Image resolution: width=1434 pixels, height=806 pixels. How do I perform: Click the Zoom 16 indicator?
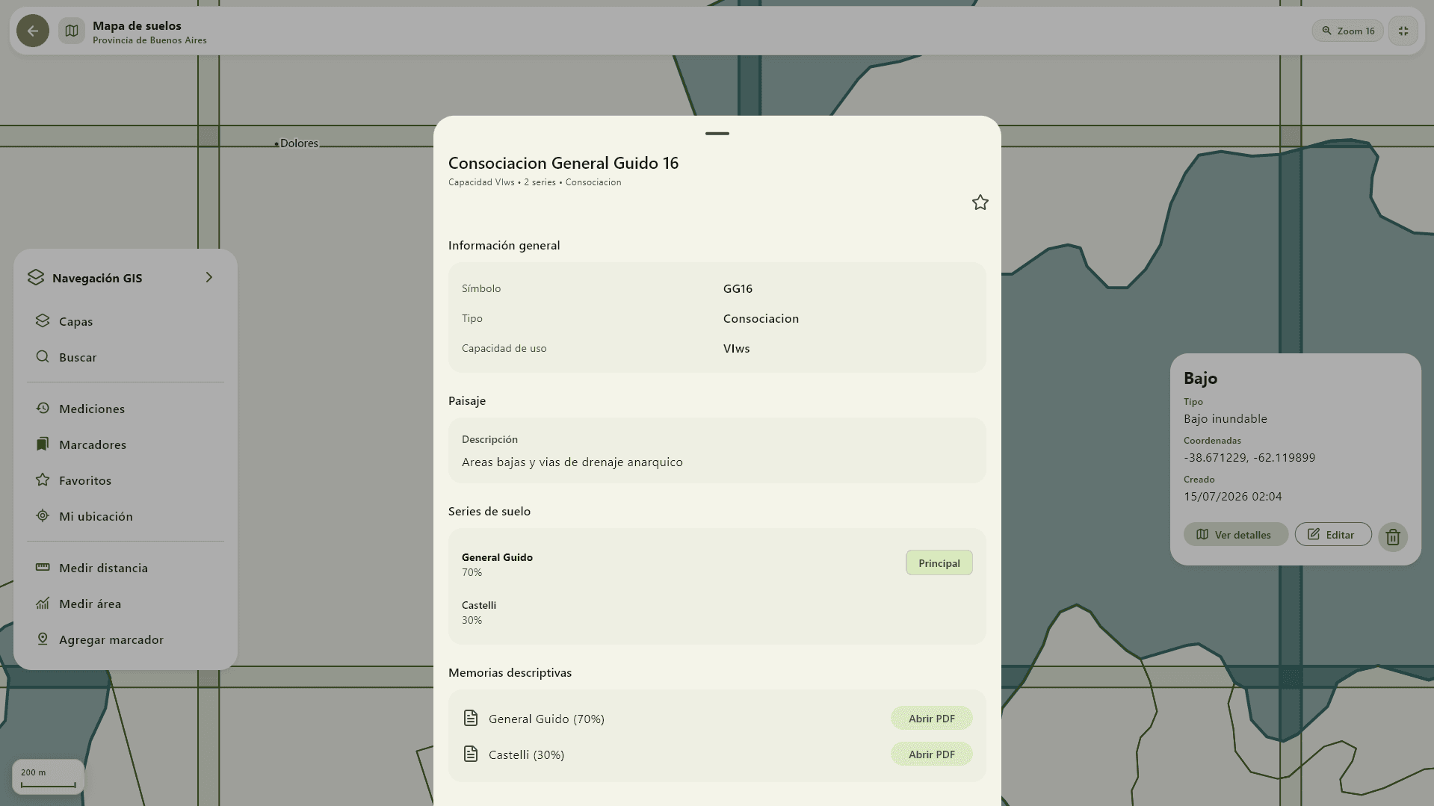point(1348,31)
